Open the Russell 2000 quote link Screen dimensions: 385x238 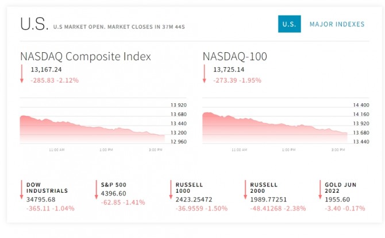click(264, 188)
